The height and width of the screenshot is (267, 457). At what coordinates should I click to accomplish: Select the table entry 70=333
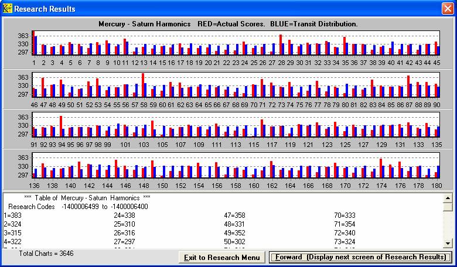pyautogui.click(x=345, y=215)
